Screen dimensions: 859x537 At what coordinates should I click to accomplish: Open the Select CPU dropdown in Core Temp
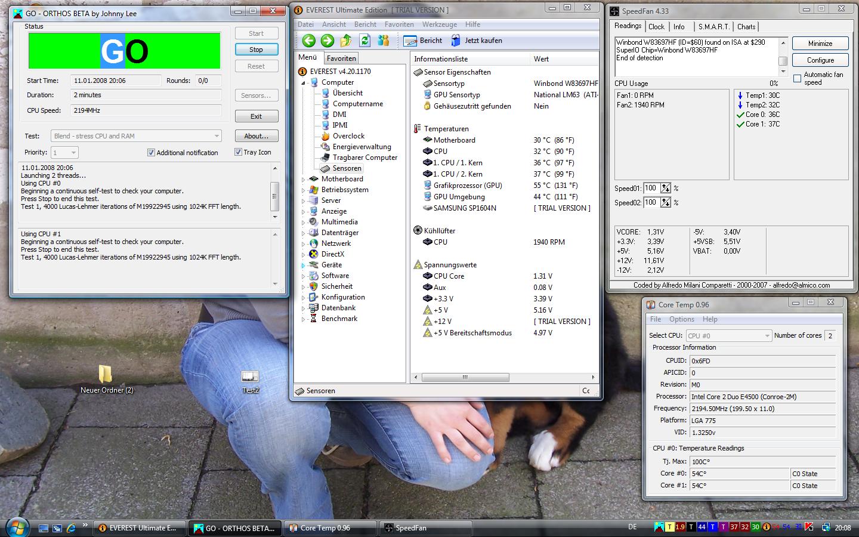click(x=729, y=336)
